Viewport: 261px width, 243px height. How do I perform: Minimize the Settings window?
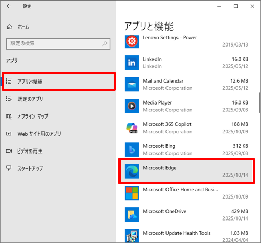tap(219, 6)
